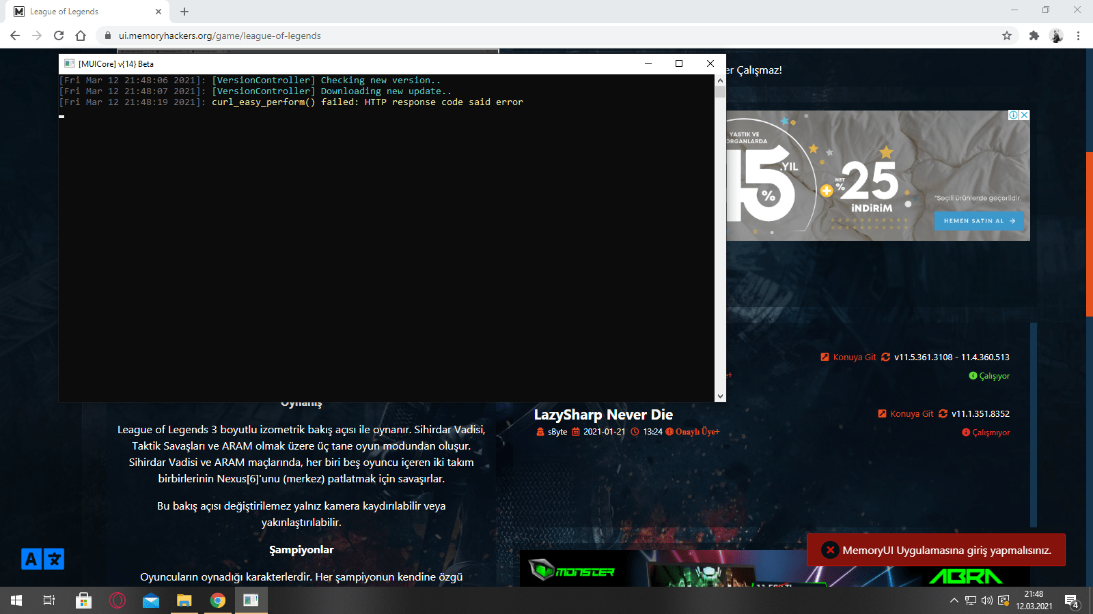Viewport: 1093px width, 614px height.
Task: Open the LazySharp Never Die title
Action: pyautogui.click(x=603, y=415)
